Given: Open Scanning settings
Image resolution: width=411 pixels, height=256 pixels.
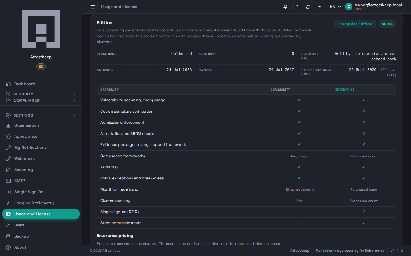Looking at the screenshot, I should point(41,170).
